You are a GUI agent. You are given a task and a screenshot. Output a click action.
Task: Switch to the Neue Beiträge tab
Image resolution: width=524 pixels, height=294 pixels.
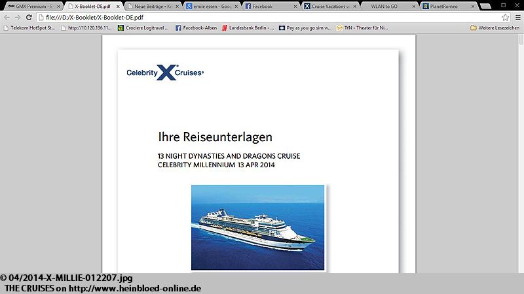coord(153,7)
